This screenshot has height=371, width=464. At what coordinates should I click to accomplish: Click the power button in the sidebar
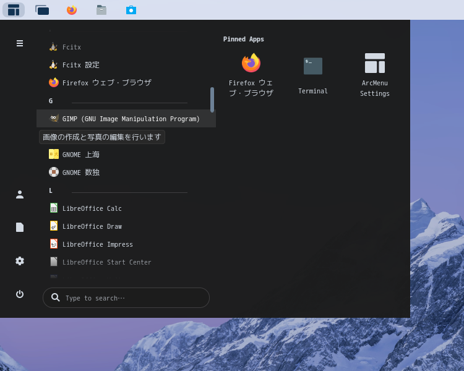[20, 294]
